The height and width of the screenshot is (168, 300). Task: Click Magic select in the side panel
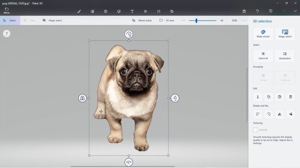click(x=285, y=34)
